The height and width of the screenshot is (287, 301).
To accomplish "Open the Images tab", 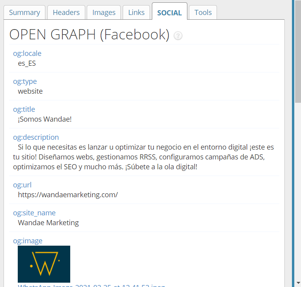I will coord(104,13).
